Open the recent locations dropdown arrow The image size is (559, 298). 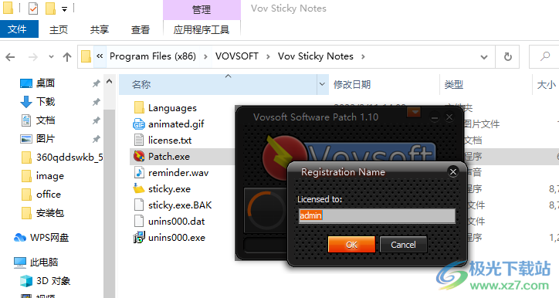(x=51, y=56)
